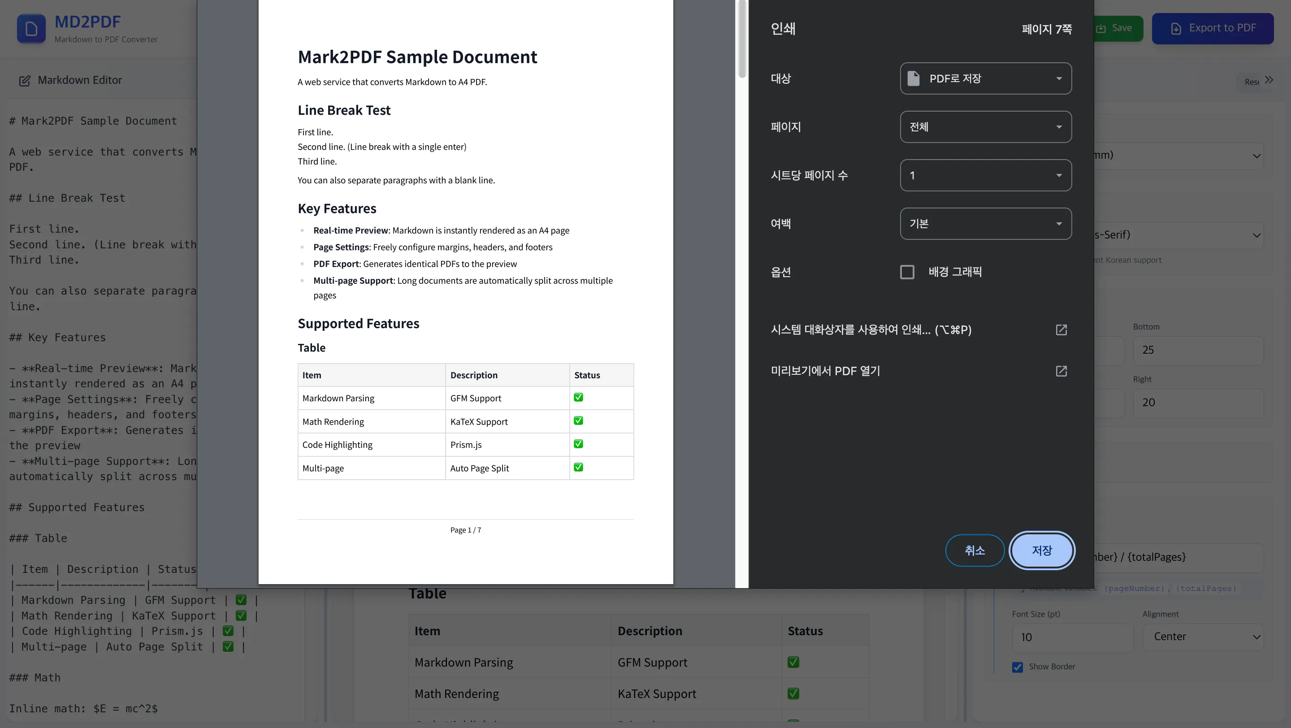Open 시스템 대화상자를 사용하여 인쇄 link
1291x728 pixels.
point(918,329)
